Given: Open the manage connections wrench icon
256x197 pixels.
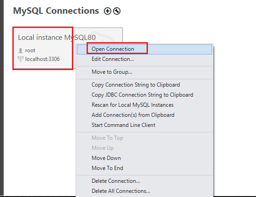Looking at the screenshot, I should pos(117,11).
